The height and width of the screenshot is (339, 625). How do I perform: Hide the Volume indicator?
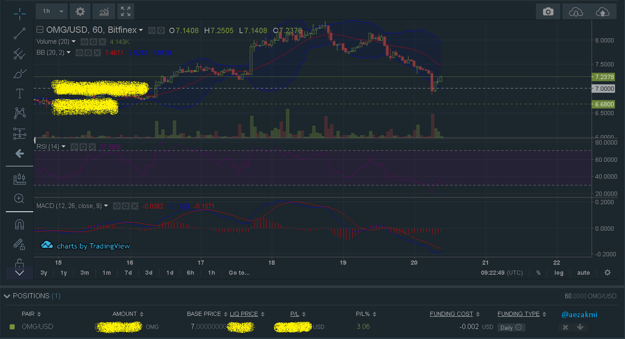pyautogui.click(x=84, y=42)
